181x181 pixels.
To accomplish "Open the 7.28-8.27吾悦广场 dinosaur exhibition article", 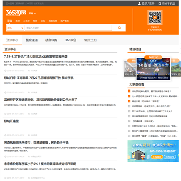I will coord(36,57).
